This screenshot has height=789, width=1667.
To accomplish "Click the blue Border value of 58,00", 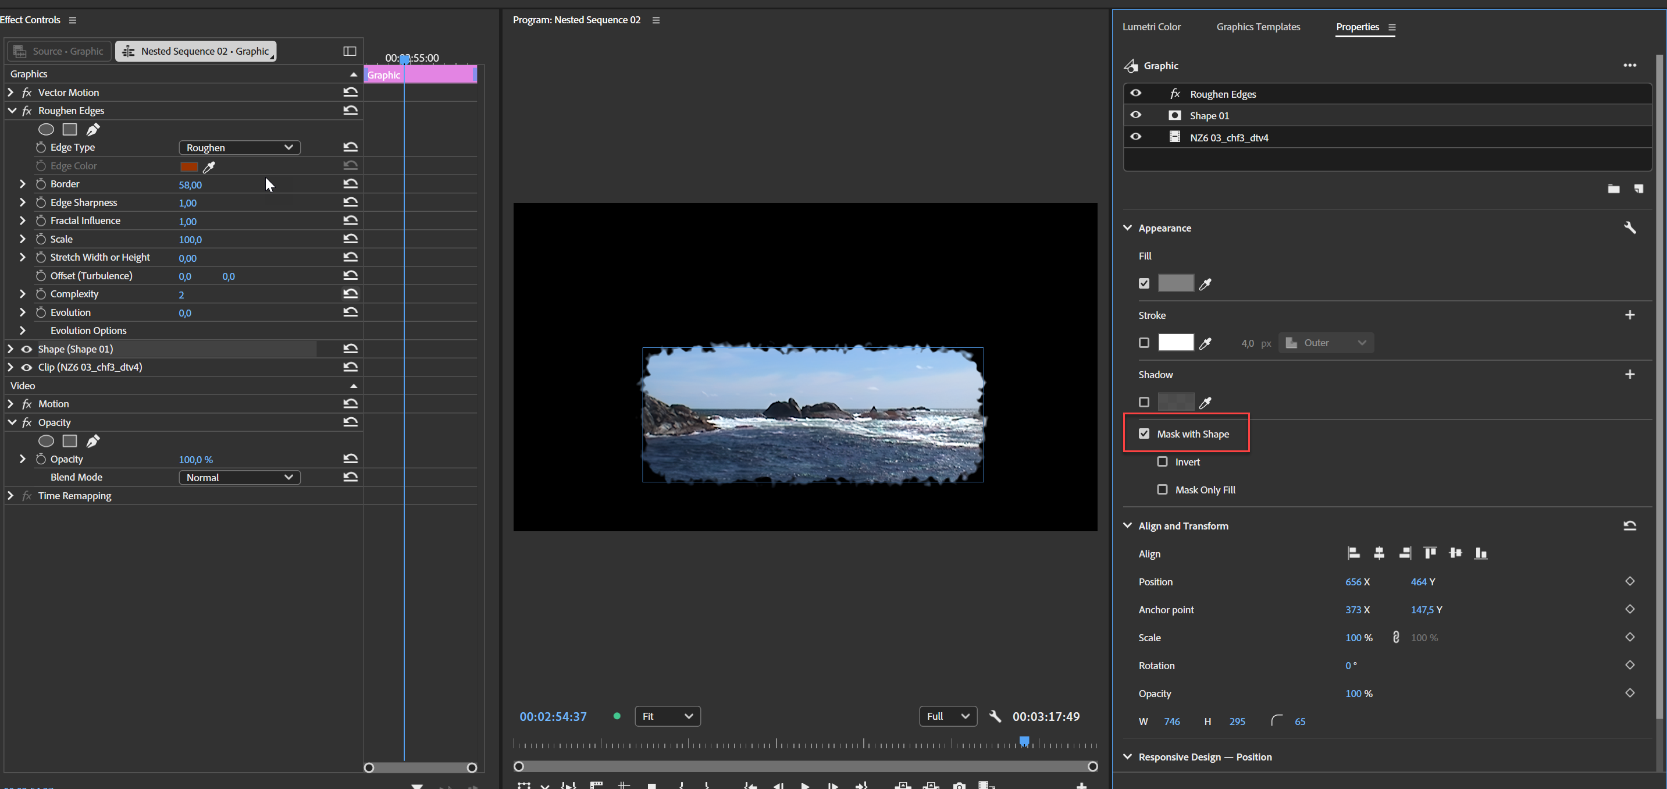I will pyautogui.click(x=190, y=184).
